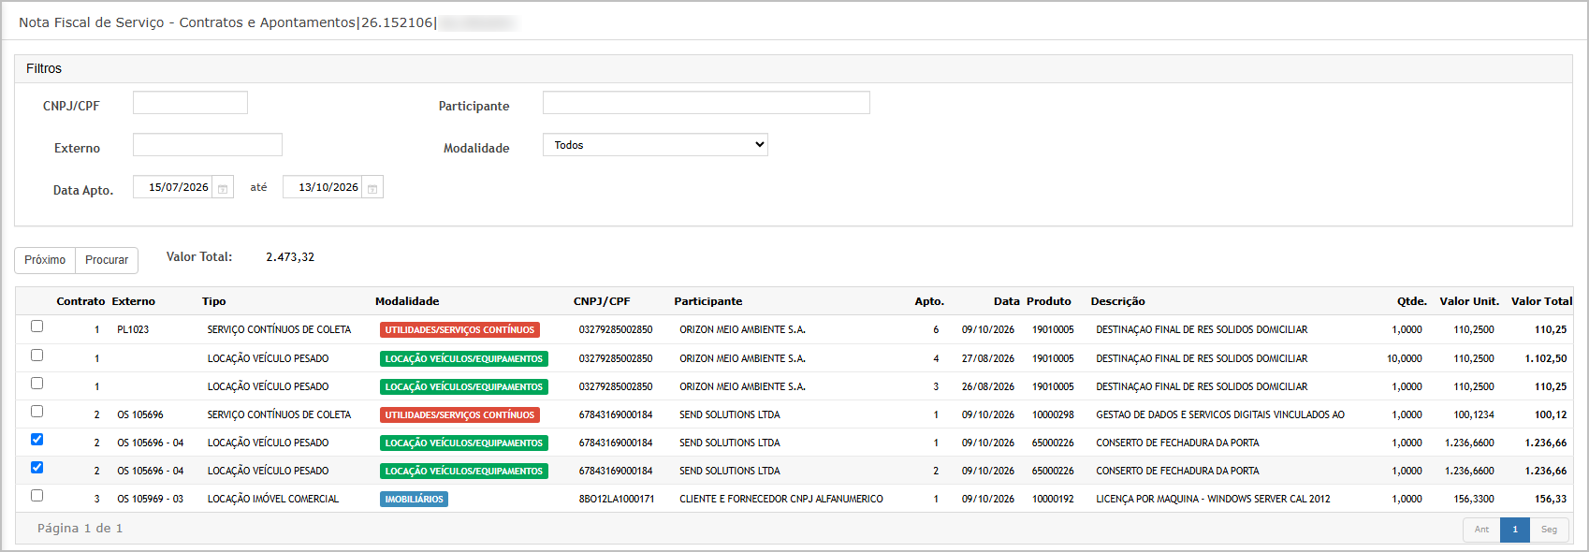Open the Modalidade dropdown showing Todos
1589x552 pixels.
click(655, 145)
